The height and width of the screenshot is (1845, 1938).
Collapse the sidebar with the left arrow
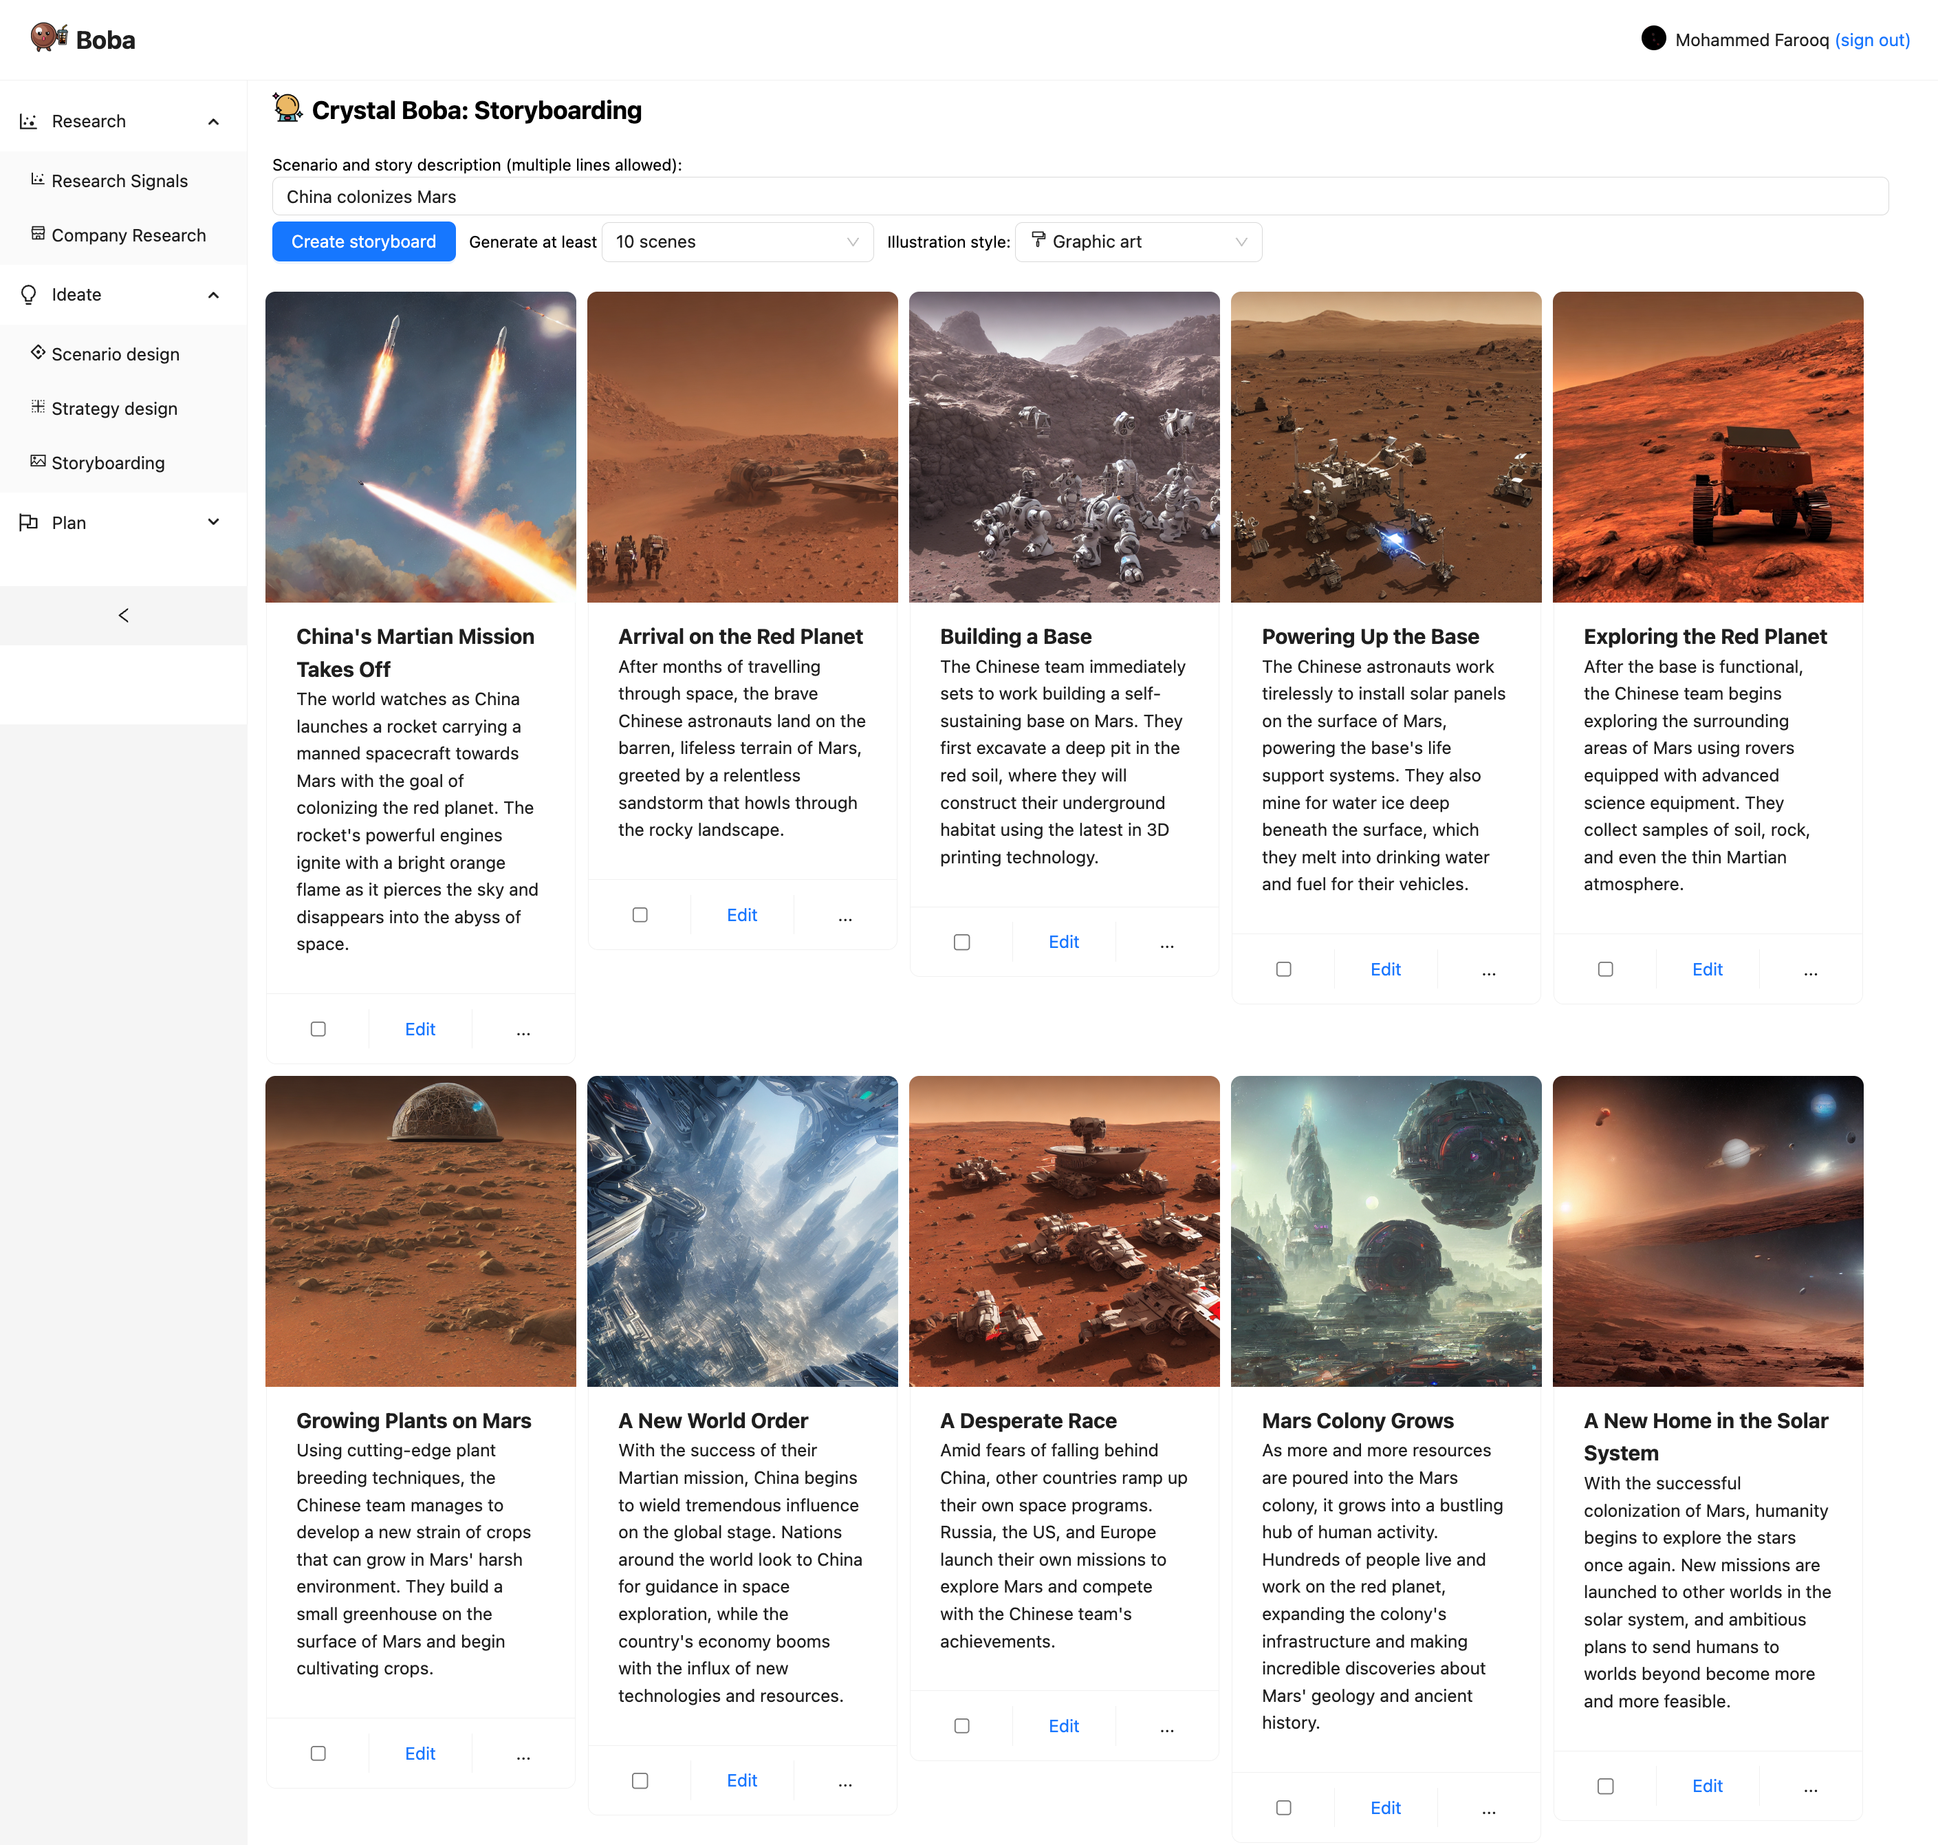pyautogui.click(x=123, y=616)
